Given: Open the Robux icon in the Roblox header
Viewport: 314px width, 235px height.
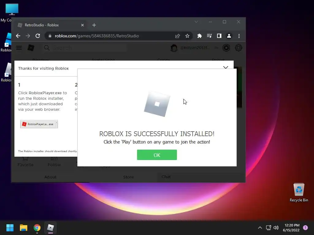Looking at the screenshot, I should click(226, 48).
